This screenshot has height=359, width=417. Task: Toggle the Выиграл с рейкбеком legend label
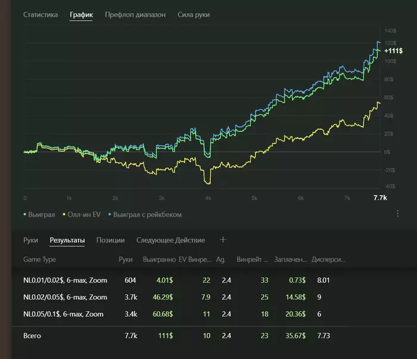(147, 214)
